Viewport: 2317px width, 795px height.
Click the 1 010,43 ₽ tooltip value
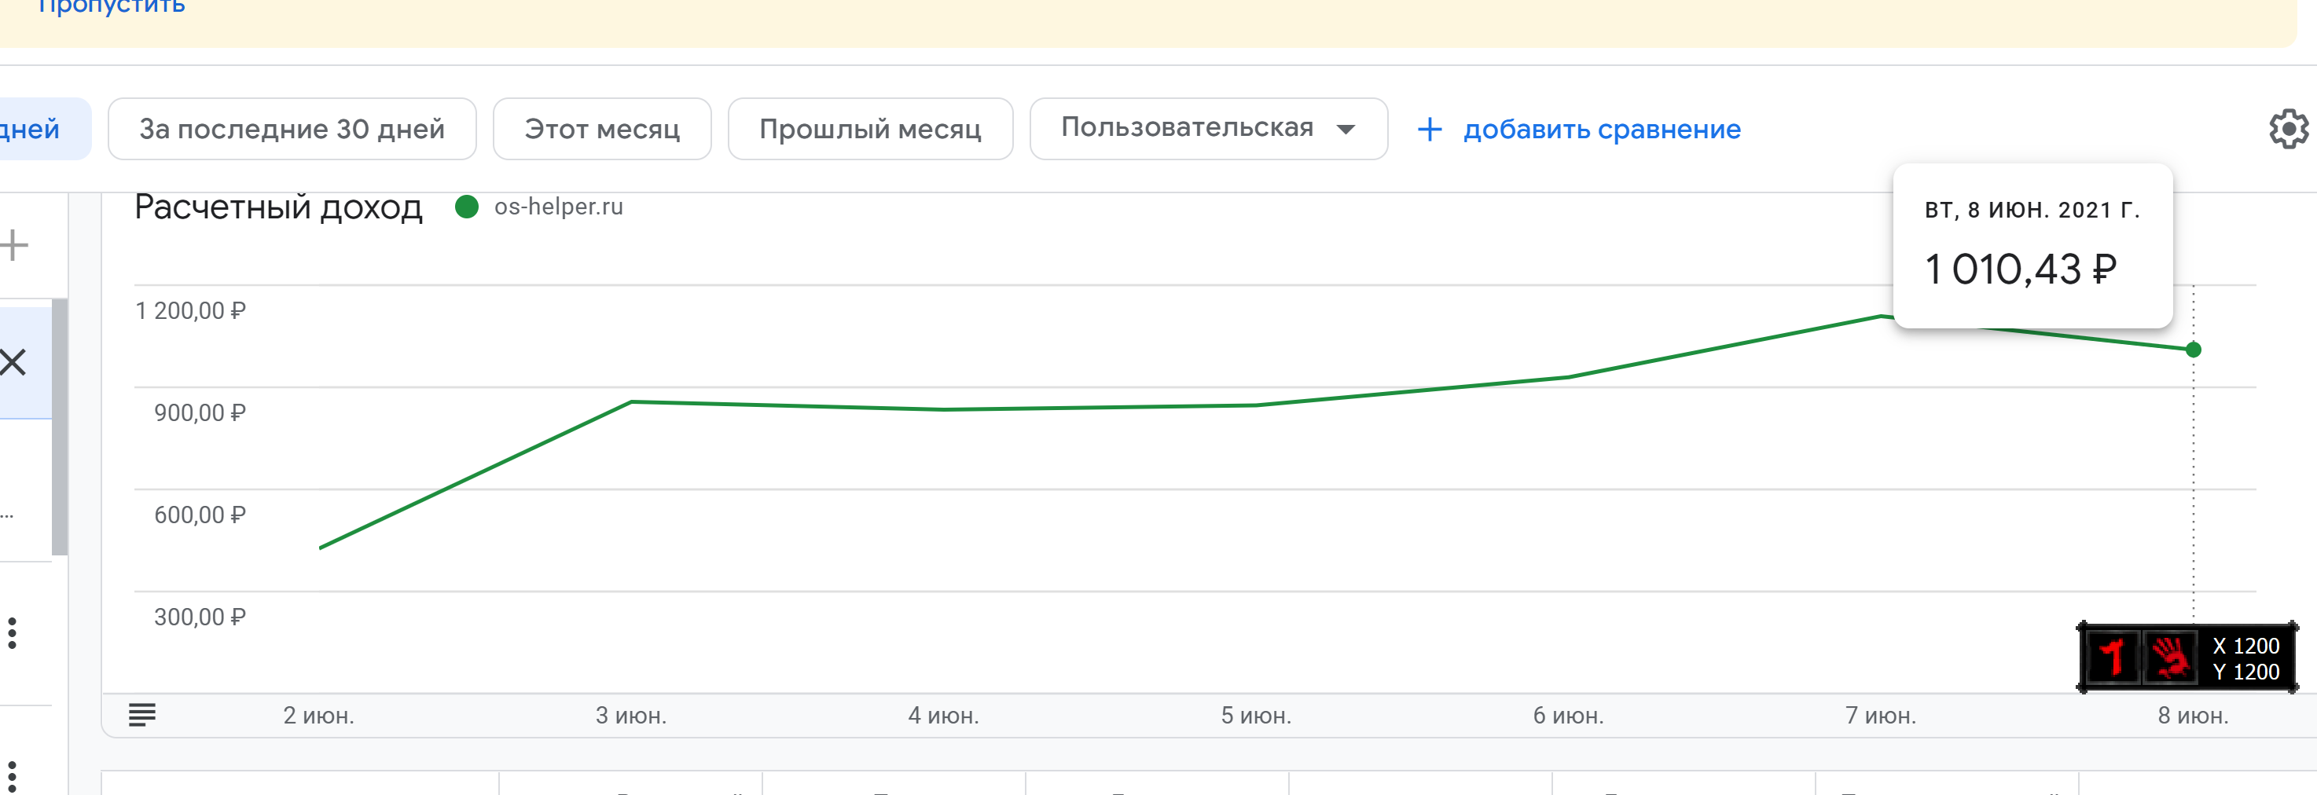coord(2020,269)
